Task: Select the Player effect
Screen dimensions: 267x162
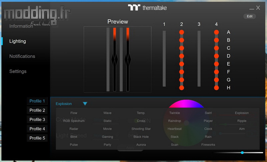Action: pos(208,121)
